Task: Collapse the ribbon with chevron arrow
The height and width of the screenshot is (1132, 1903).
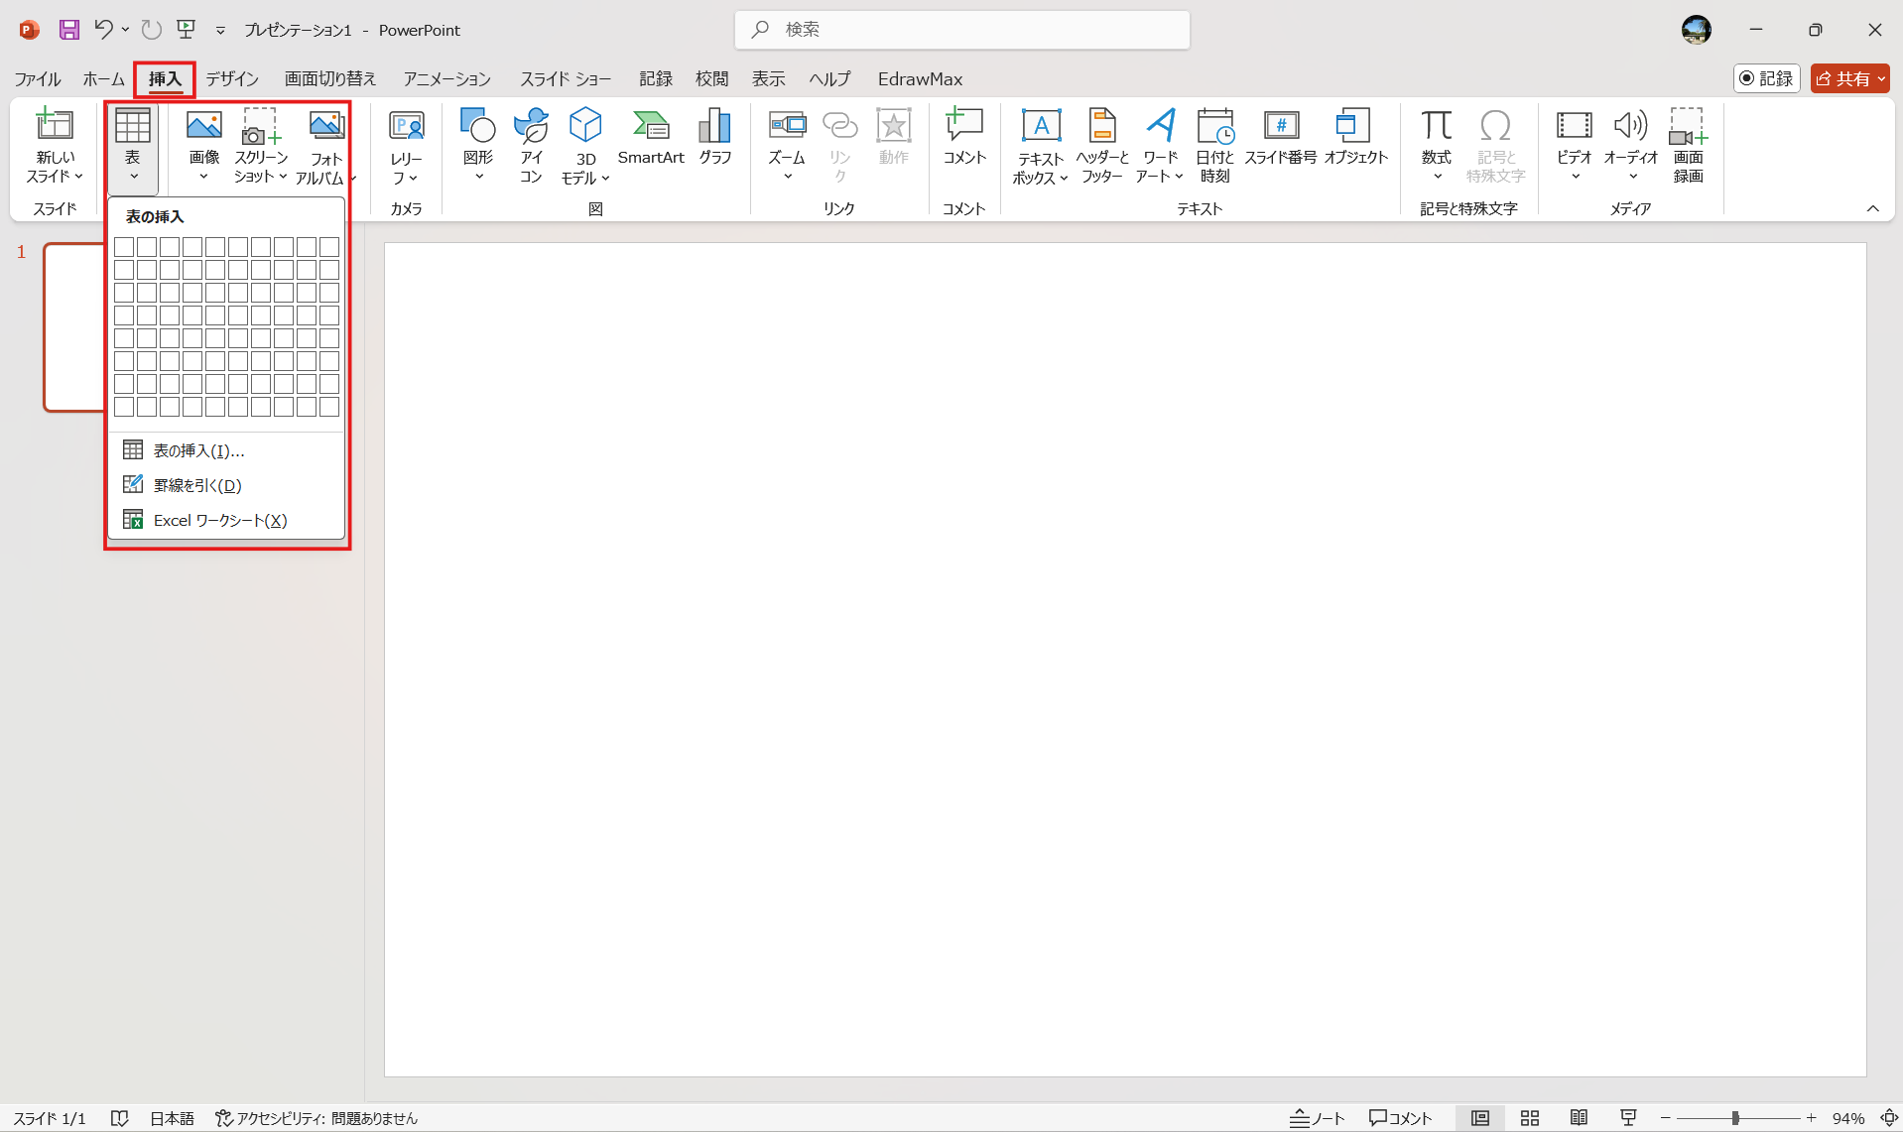Action: coord(1872,208)
